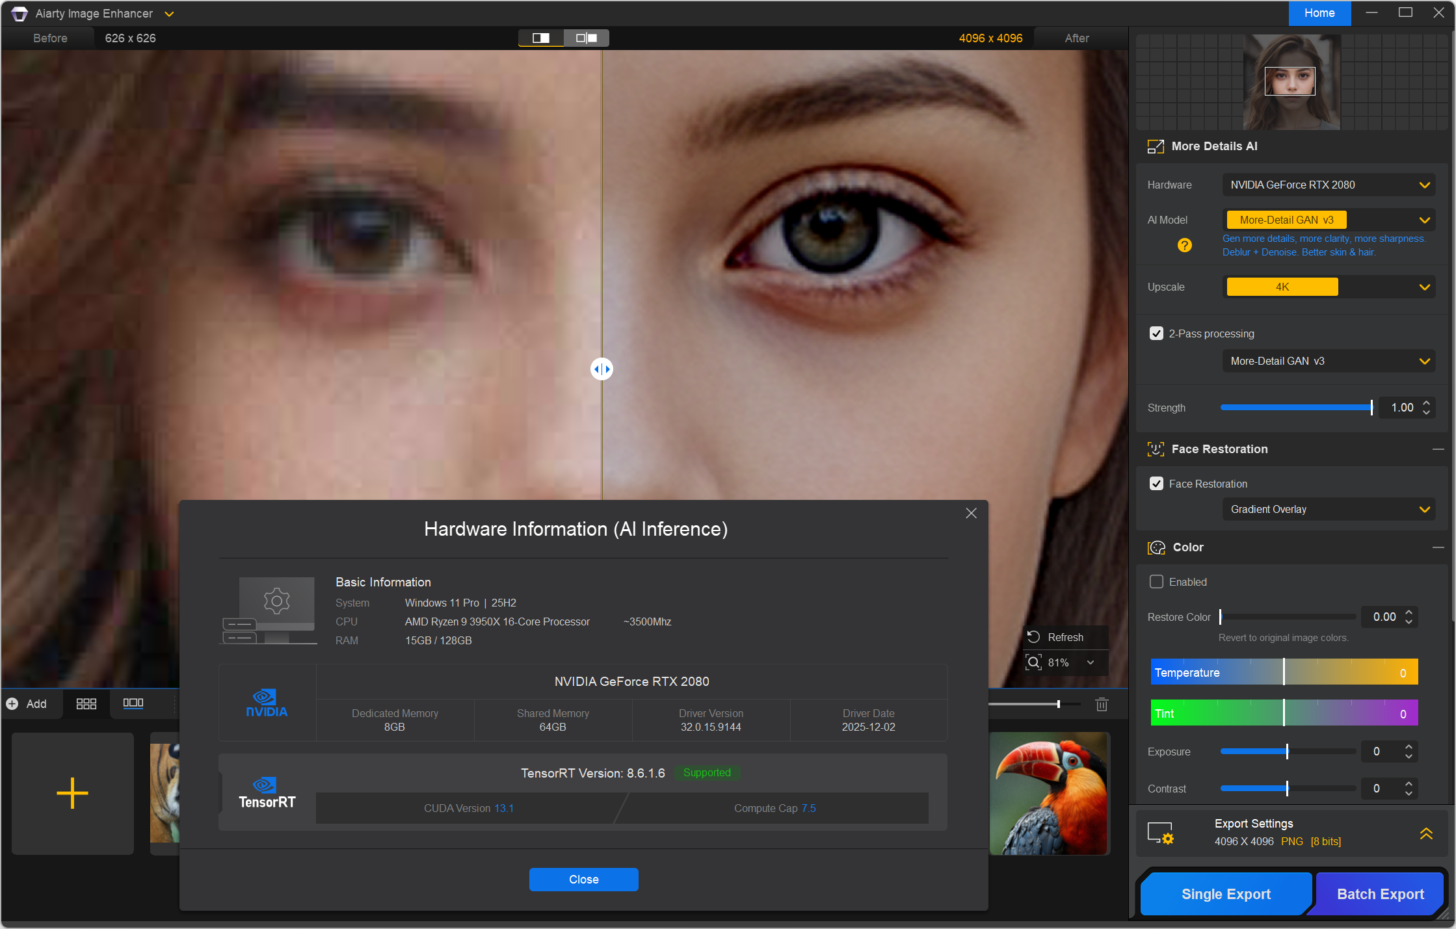1456x929 pixels.
Task: Click the filmstrip view icon
Action: point(133,703)
